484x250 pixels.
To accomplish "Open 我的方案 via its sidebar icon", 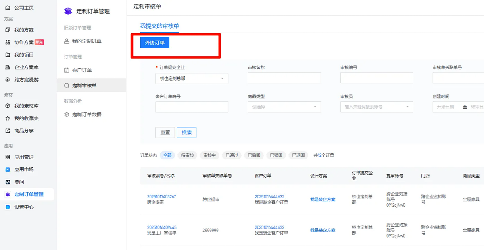I will click(x=8, y=30).
